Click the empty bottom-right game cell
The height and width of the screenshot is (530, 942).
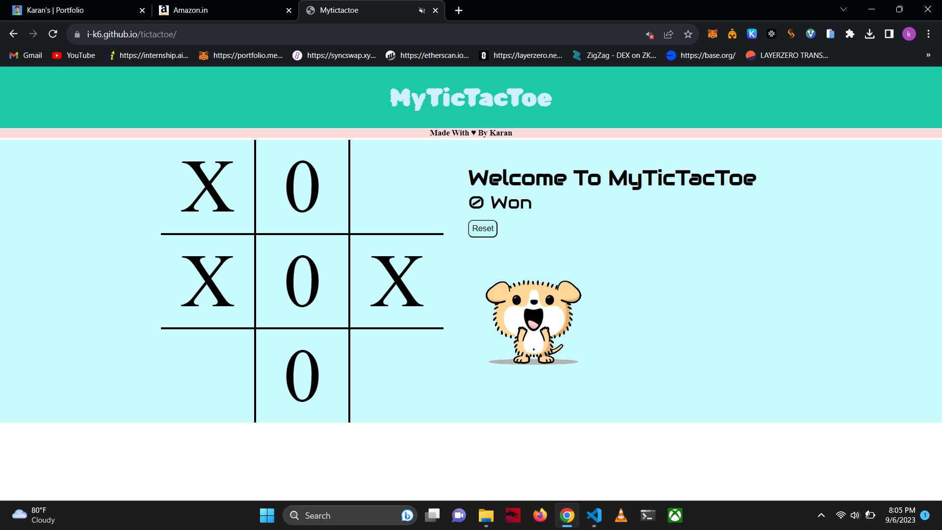click(397, 376)
